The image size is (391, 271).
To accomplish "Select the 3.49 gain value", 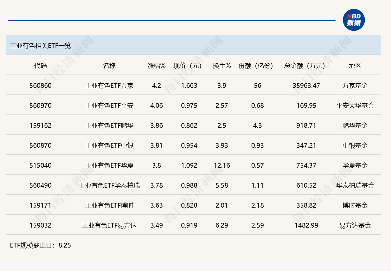I will [x=157, y=225].
